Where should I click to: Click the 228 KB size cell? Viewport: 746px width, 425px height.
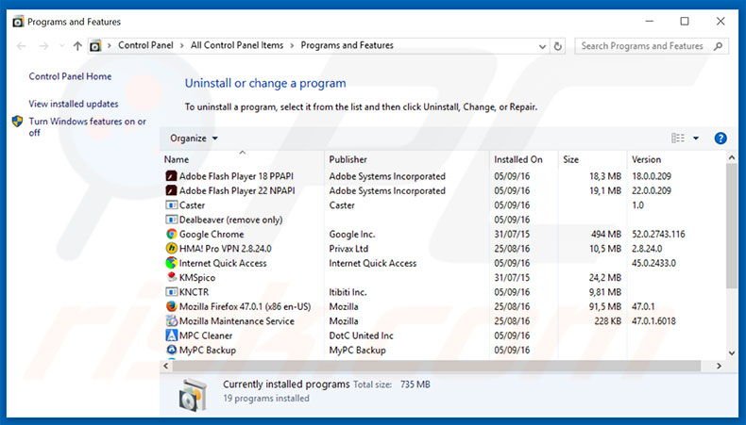tap(607, 321)
